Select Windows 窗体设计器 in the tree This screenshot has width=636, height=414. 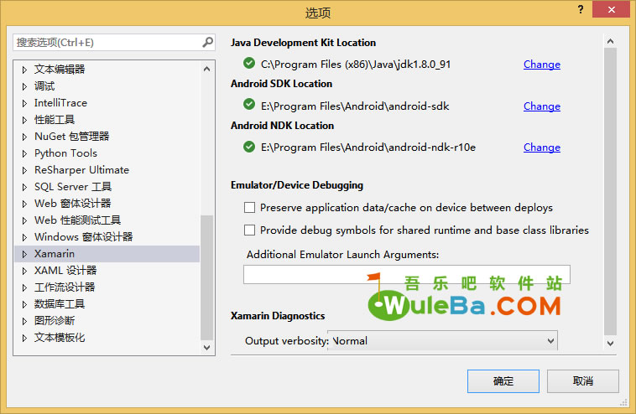(84, 237)
